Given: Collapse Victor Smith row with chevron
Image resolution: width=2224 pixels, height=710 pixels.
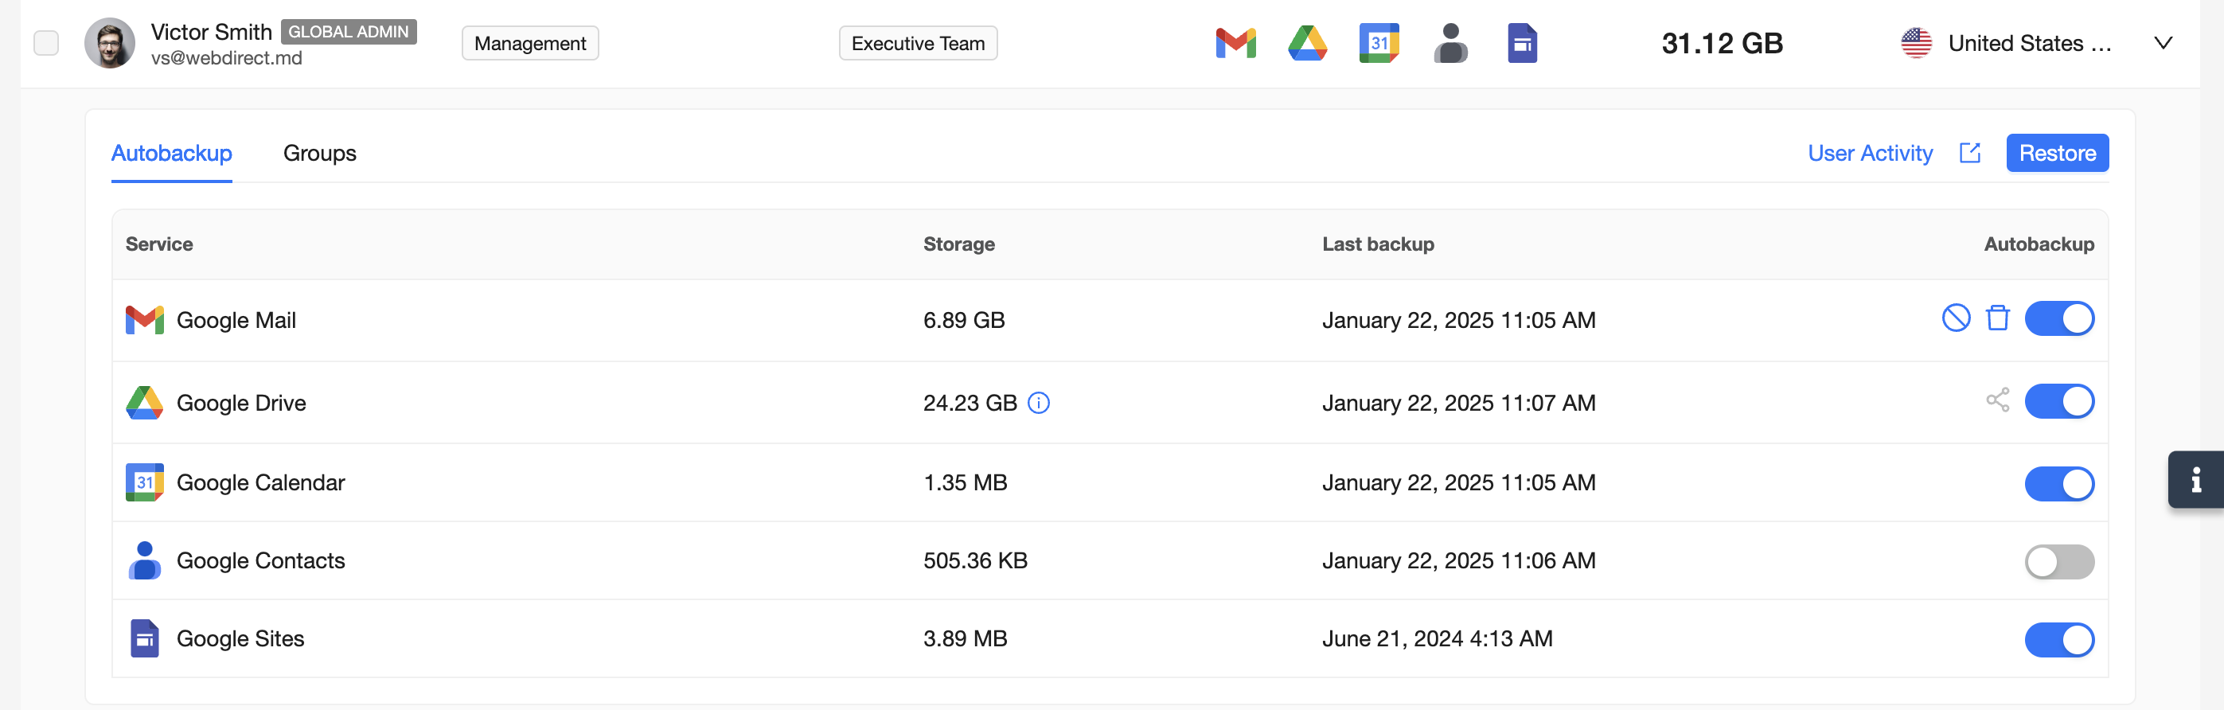Looking at the screenshot, I should [2163, 43].
